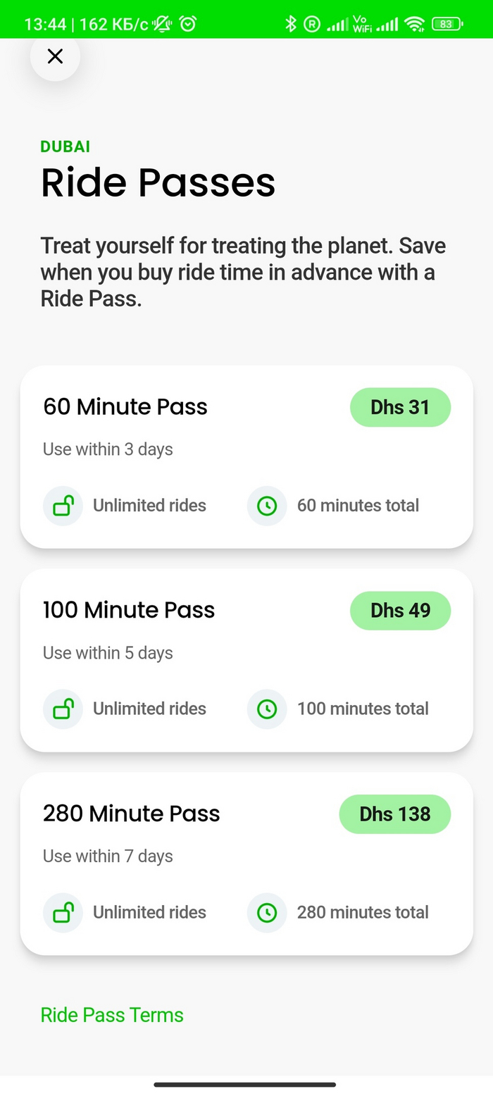Image resolution: width=493 pixels, height=1096 pixels.
Task: Click the unlimited rides lock icon on 60 Minute Pass
Action: coord(63,506)
